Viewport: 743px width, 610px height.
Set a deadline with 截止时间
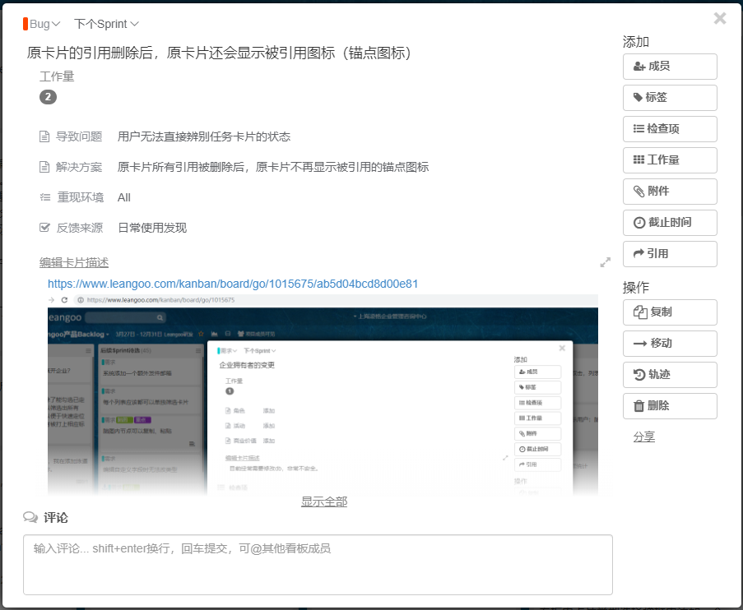coord(670,223)
